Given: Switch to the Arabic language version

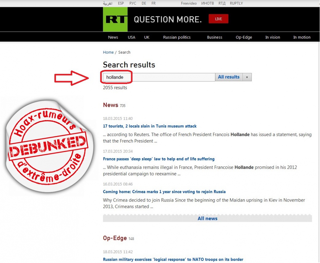Looking at the screenshot, I should [x=108, y=3].
